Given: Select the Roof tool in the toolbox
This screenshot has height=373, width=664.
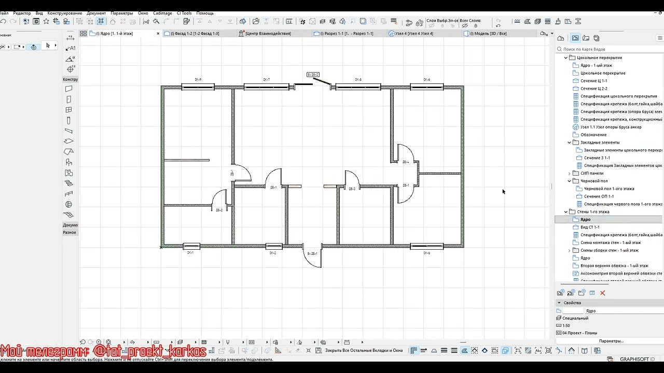Looking at the screenshot, I should point(69,151).
